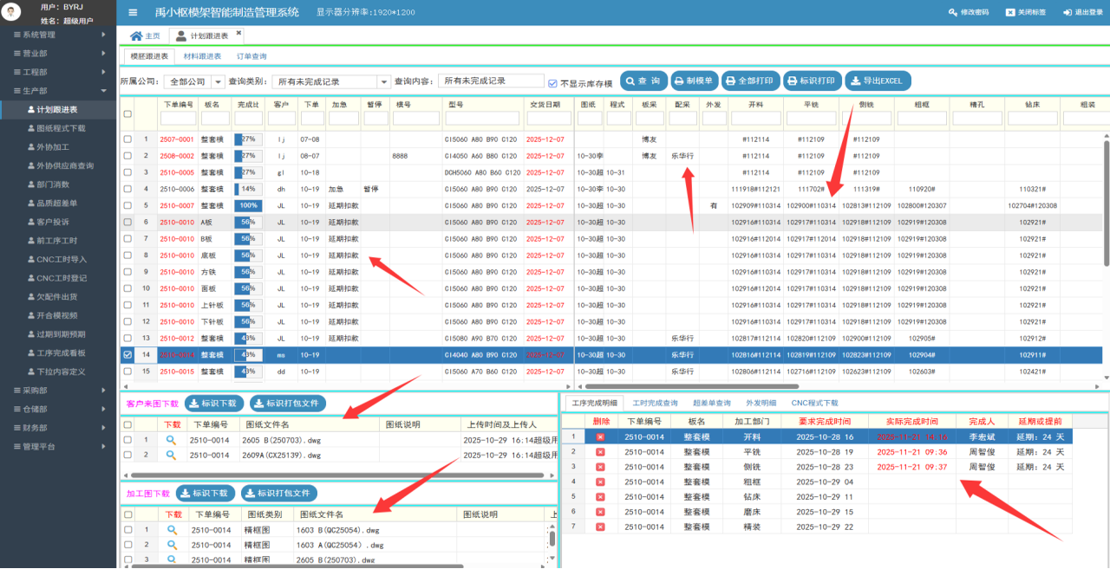Uncheck the selected row 14 checkbox
The height and width of the screenshot is (569, 1110).
pyautogui.click(x=127, y=354)
